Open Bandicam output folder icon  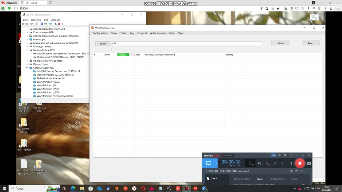[279, 155]
